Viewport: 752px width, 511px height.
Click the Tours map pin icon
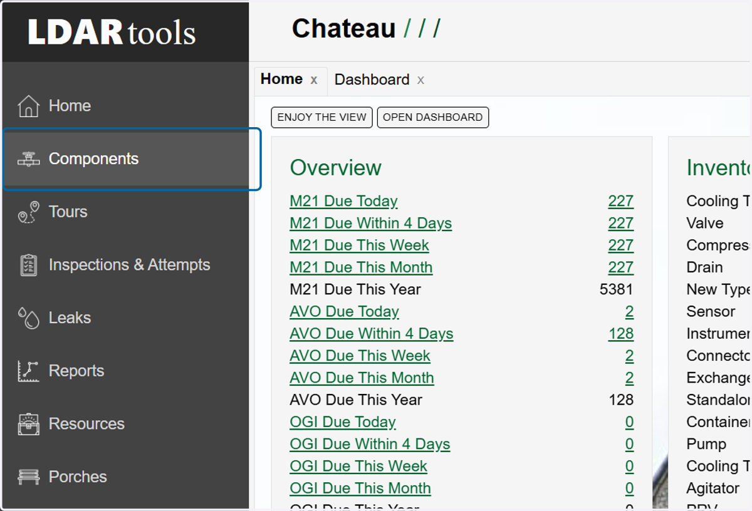[29, 212]
